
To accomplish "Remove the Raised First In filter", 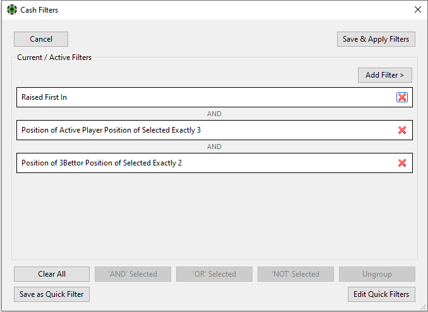I will click(401, 97).
